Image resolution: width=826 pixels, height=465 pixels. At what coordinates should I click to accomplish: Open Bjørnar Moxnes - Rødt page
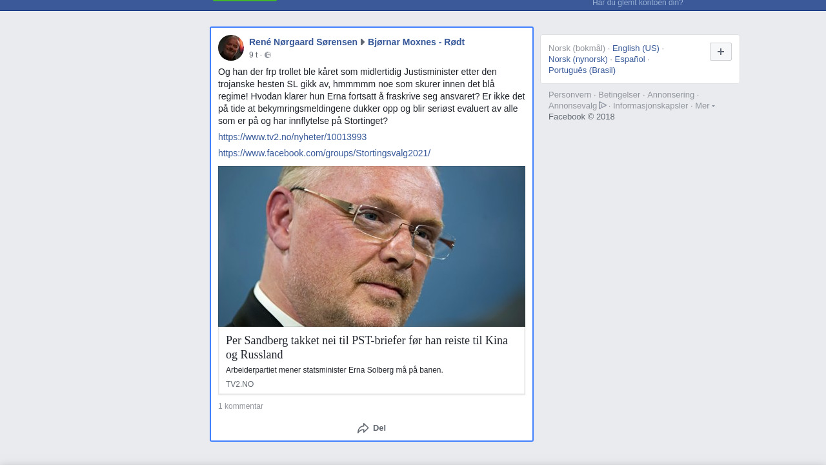tap(416, 42)
